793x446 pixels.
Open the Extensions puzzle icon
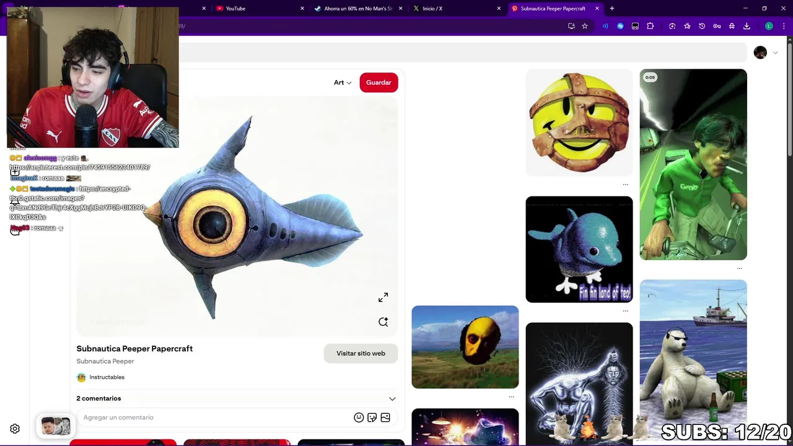pyautogui.click(x=651, y=26)
